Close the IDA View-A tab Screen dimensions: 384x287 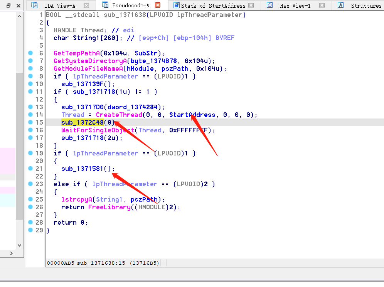pyautogui.click(x=86, y=5)
